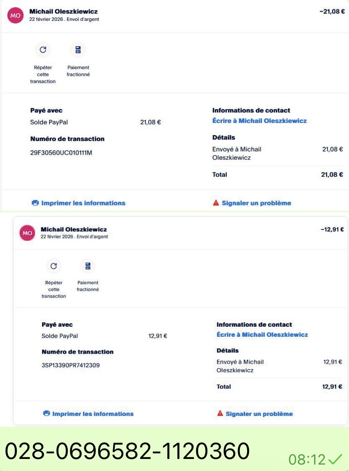Click transaction number 29F30560UC010111M
Viewport: 349px width, 471px height.
tap(61, 153)
